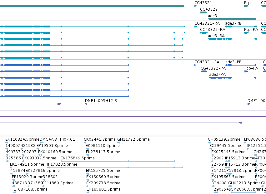The height and width of the screenshot is (194, 266).
Task: Open the EK227816.5prime label
Action: click(x=43, y=171)
